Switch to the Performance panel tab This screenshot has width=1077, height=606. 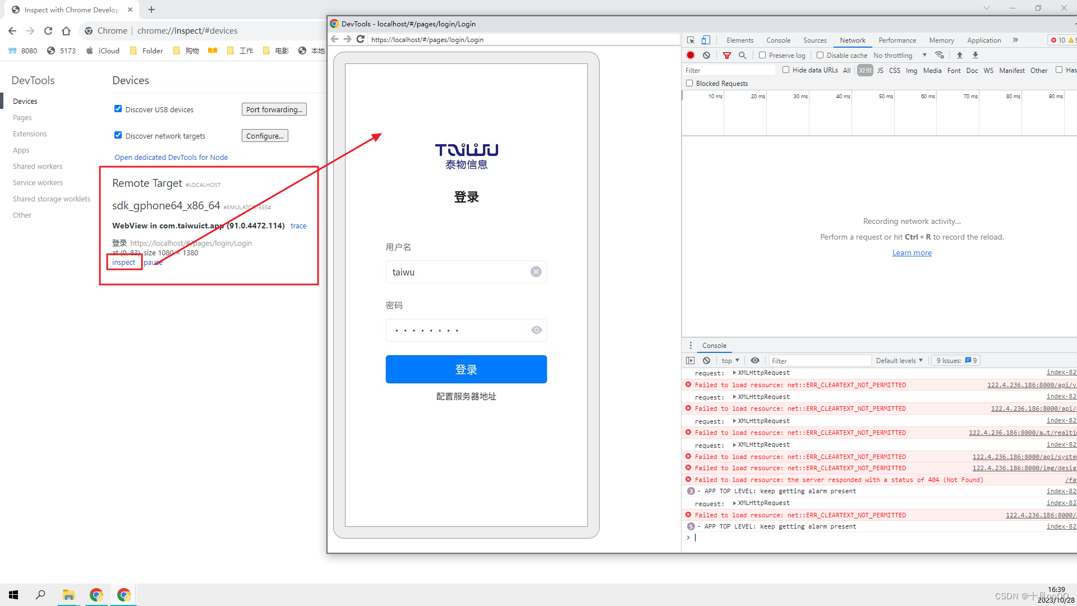coord(897,40)
